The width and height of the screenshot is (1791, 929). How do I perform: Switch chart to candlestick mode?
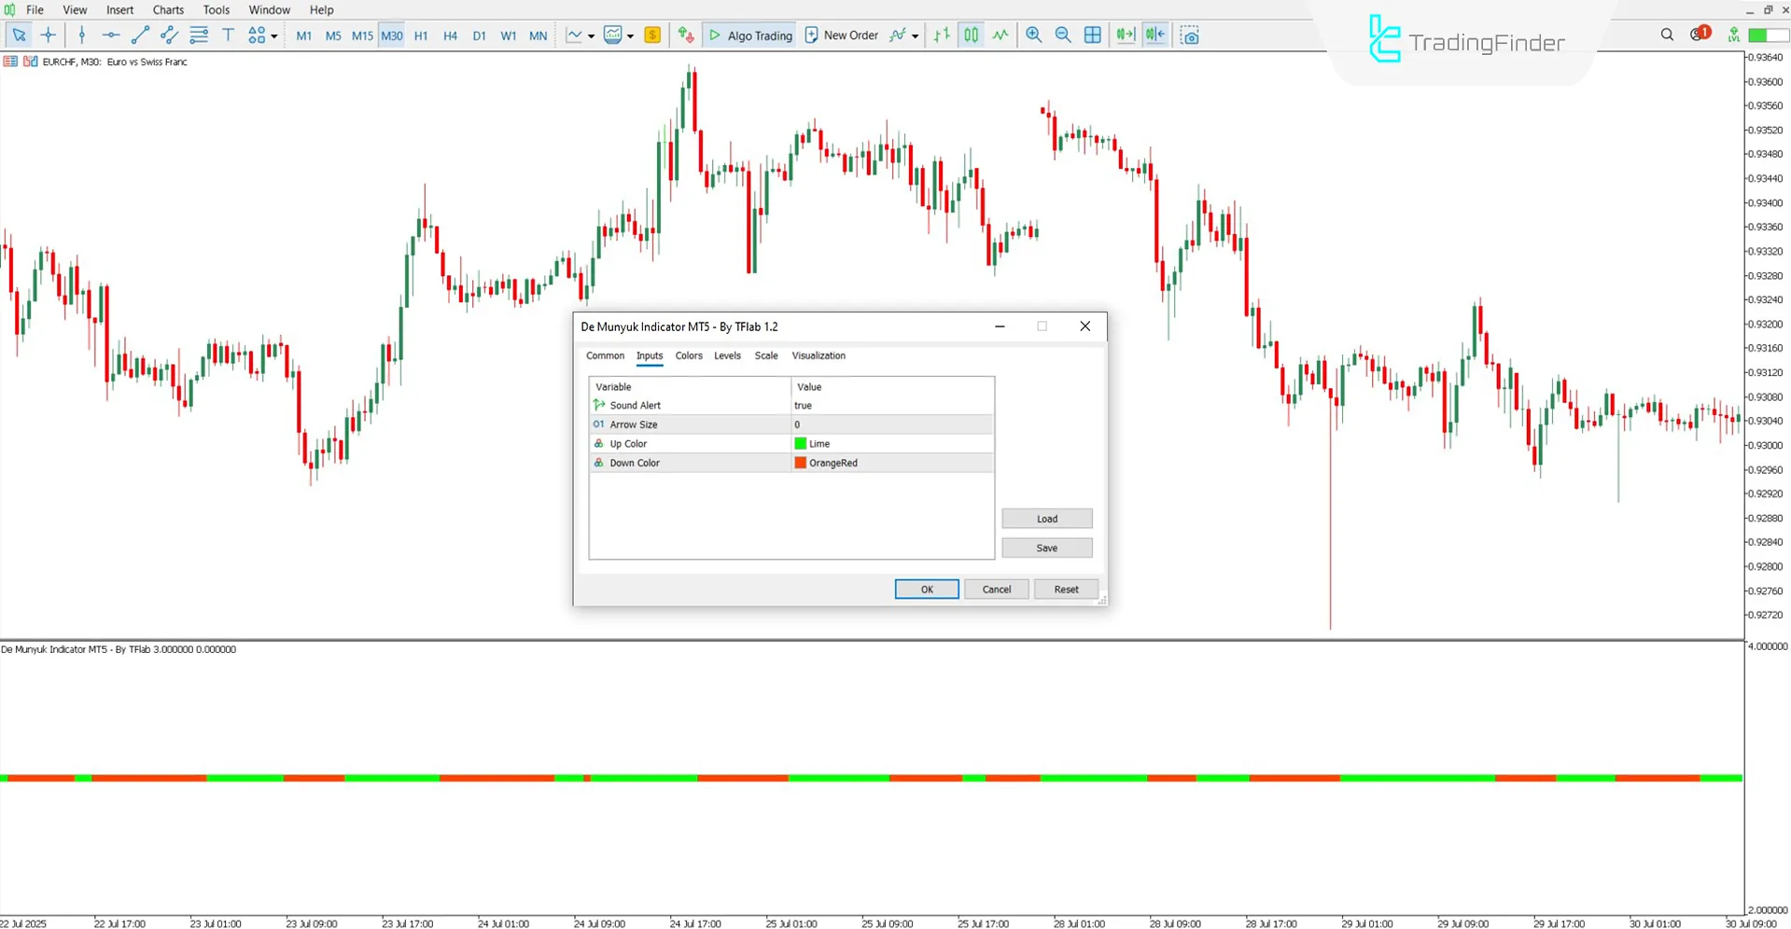pyautogui.click(x=971, y=35)
